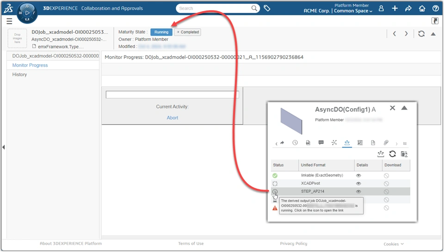This screenshot has height=252, width=444.
Task: Click the red warning triangle status icon
Action: tap(275, 208)
